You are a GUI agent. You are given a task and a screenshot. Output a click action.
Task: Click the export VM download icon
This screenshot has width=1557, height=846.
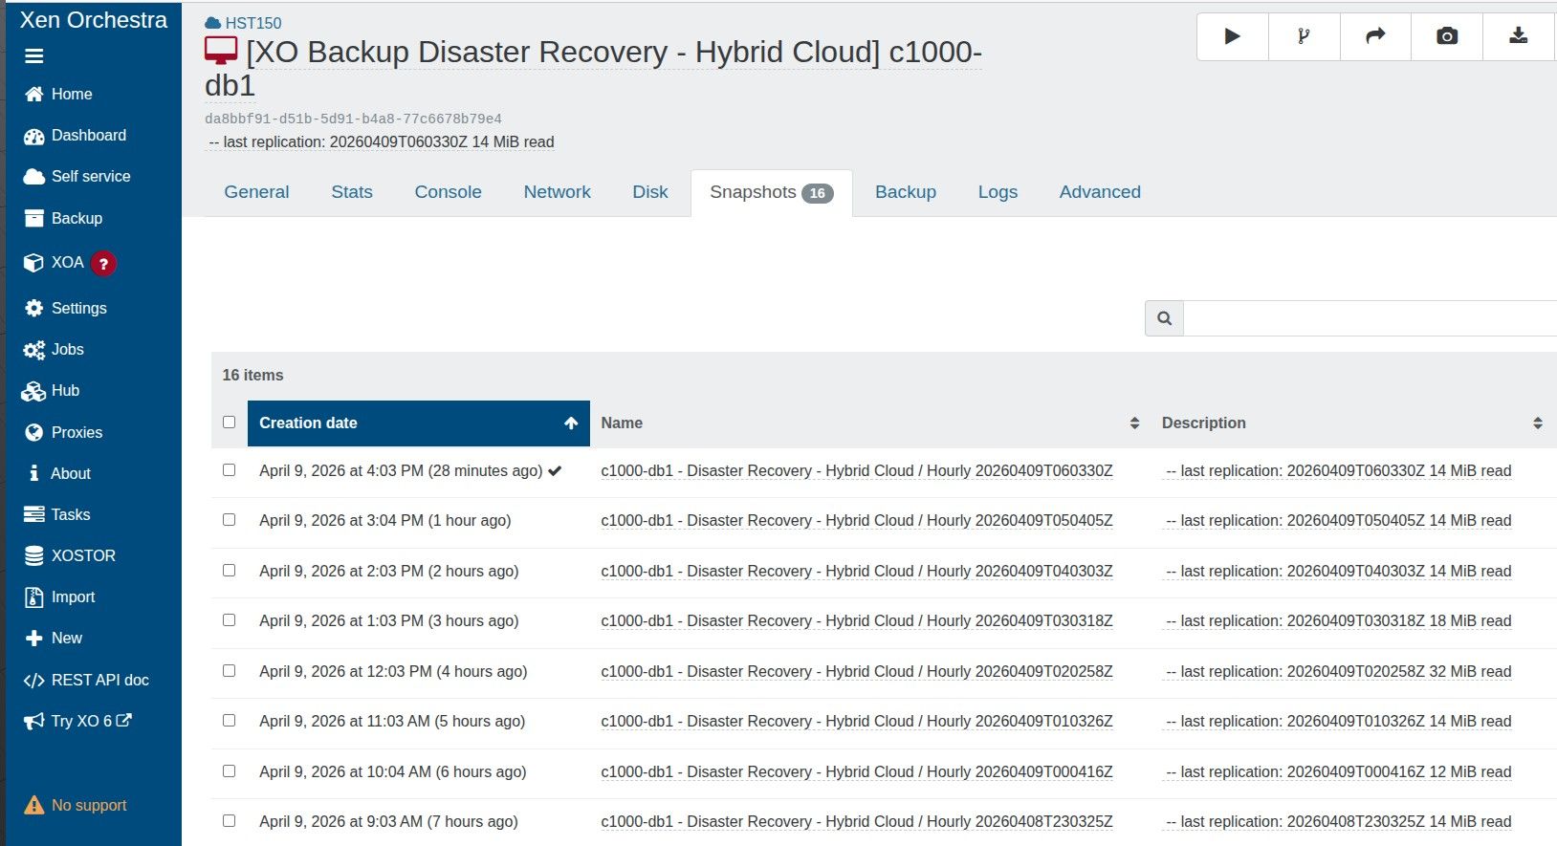(1518, 36)
